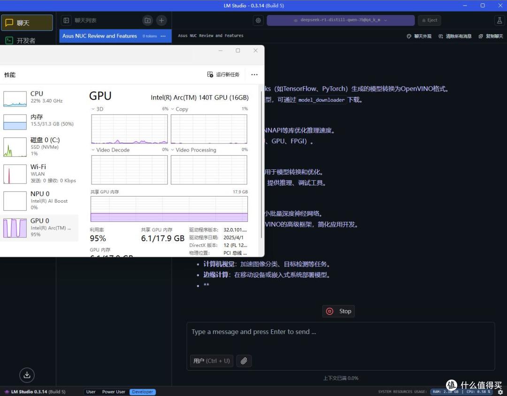This screenshot has height=396, width=507.
Task: Create a new chat folder
Action: point(147,20)
